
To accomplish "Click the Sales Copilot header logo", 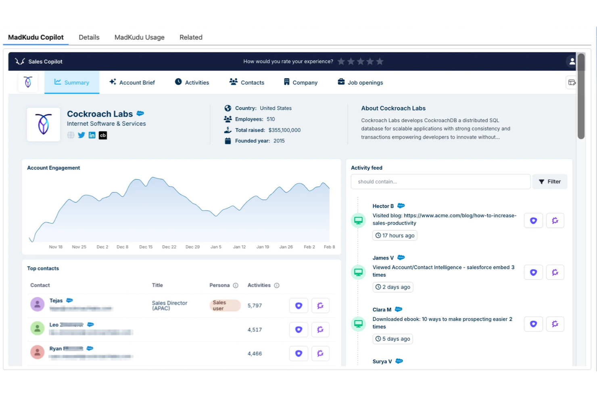I will 20,61.
